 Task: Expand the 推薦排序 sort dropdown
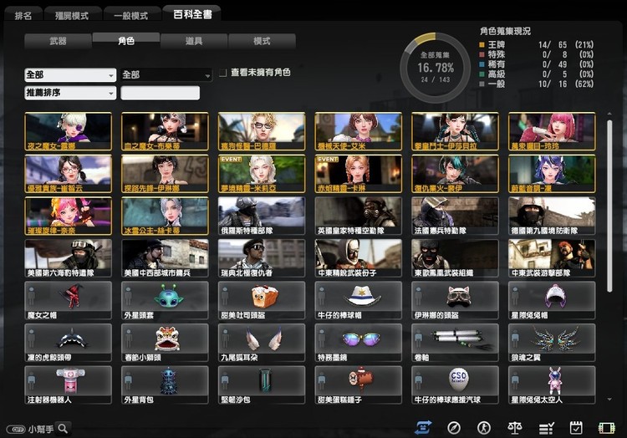tap(70, 93)
